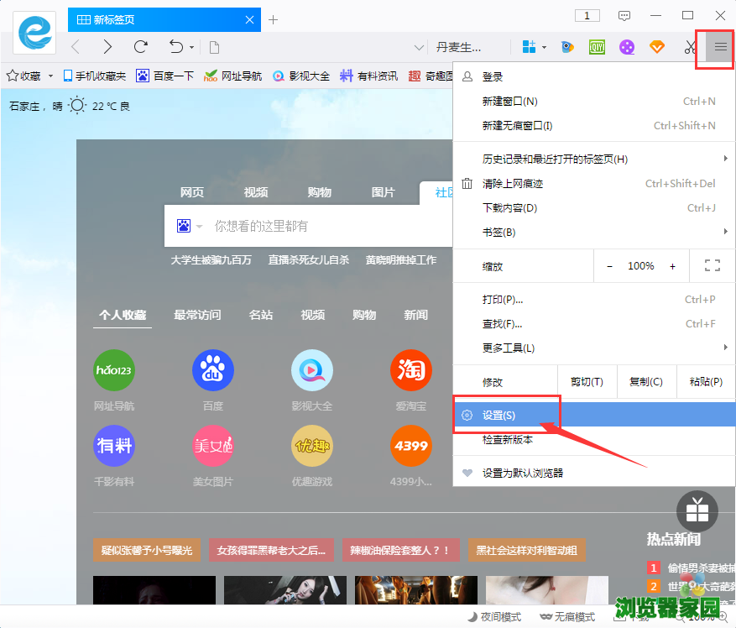The width and height of the screenshot is (736, 628).
Task: Launch Baidu from the personal favorites grid
Action: (212, 369)
